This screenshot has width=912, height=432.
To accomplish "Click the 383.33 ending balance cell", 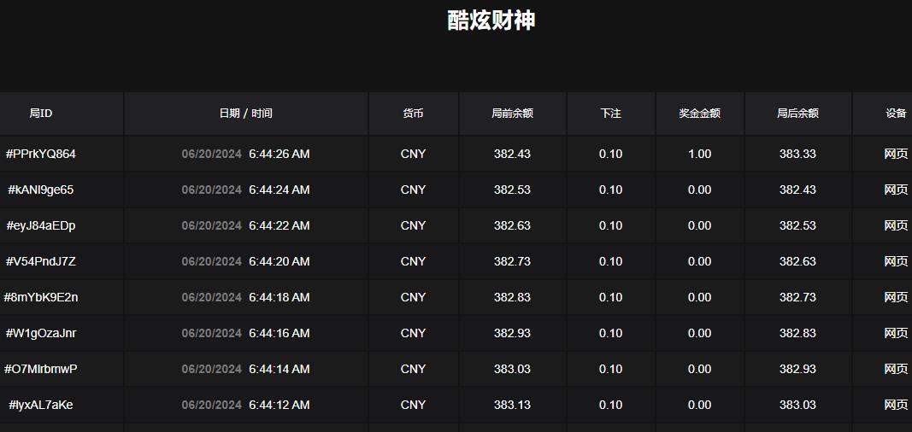I will [x=797, y=154].
